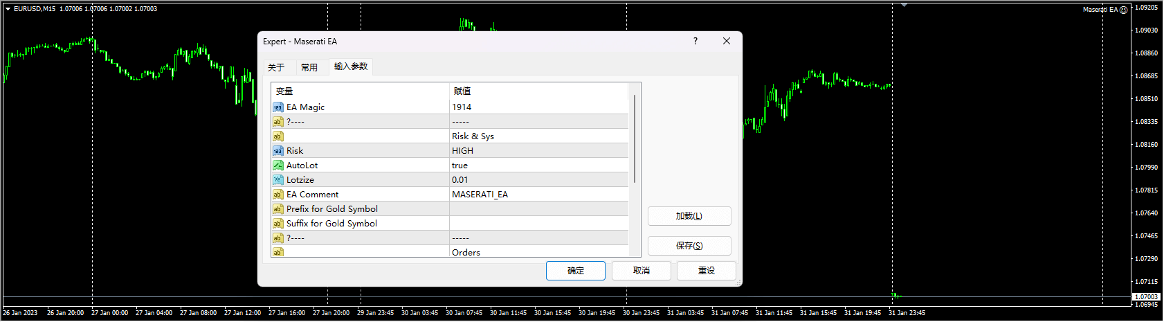Select the EA Comment value field
The image size is (1164, 322).
[538, 195]
